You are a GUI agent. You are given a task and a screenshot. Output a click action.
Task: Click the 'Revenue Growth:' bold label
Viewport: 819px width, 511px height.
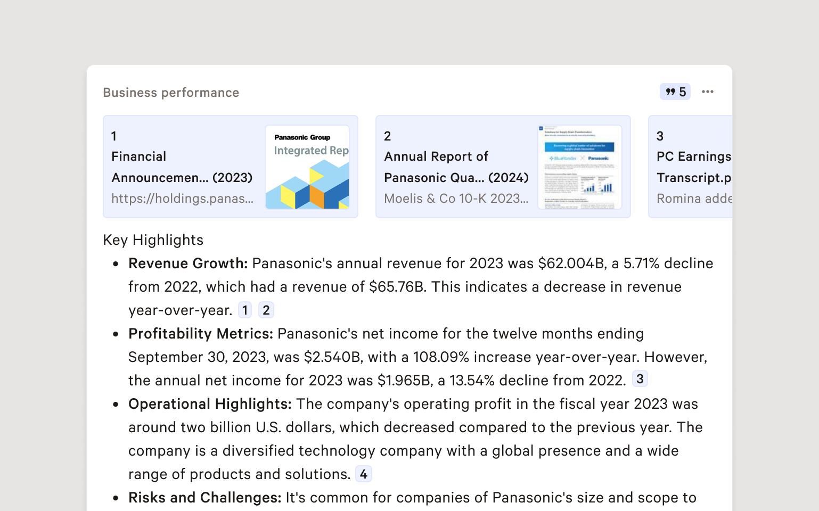188,263
